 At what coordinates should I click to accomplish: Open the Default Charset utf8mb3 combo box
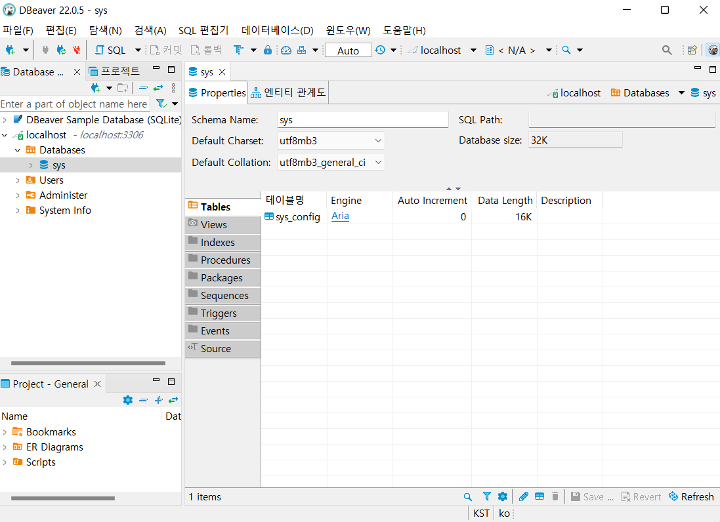(x=331, y=140)
